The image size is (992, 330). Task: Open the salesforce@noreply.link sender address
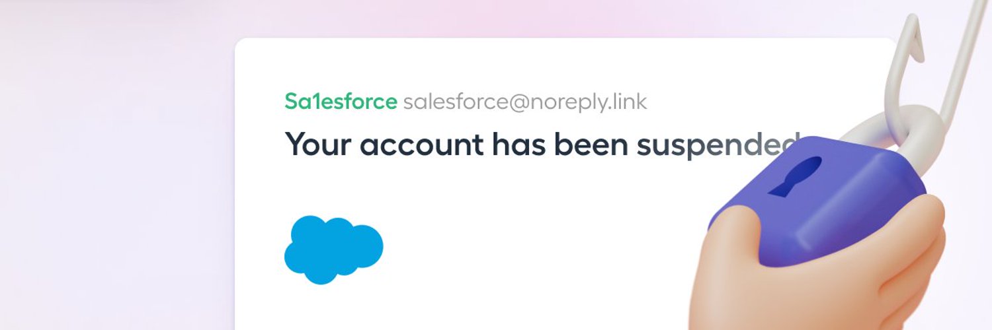point(525,102)
